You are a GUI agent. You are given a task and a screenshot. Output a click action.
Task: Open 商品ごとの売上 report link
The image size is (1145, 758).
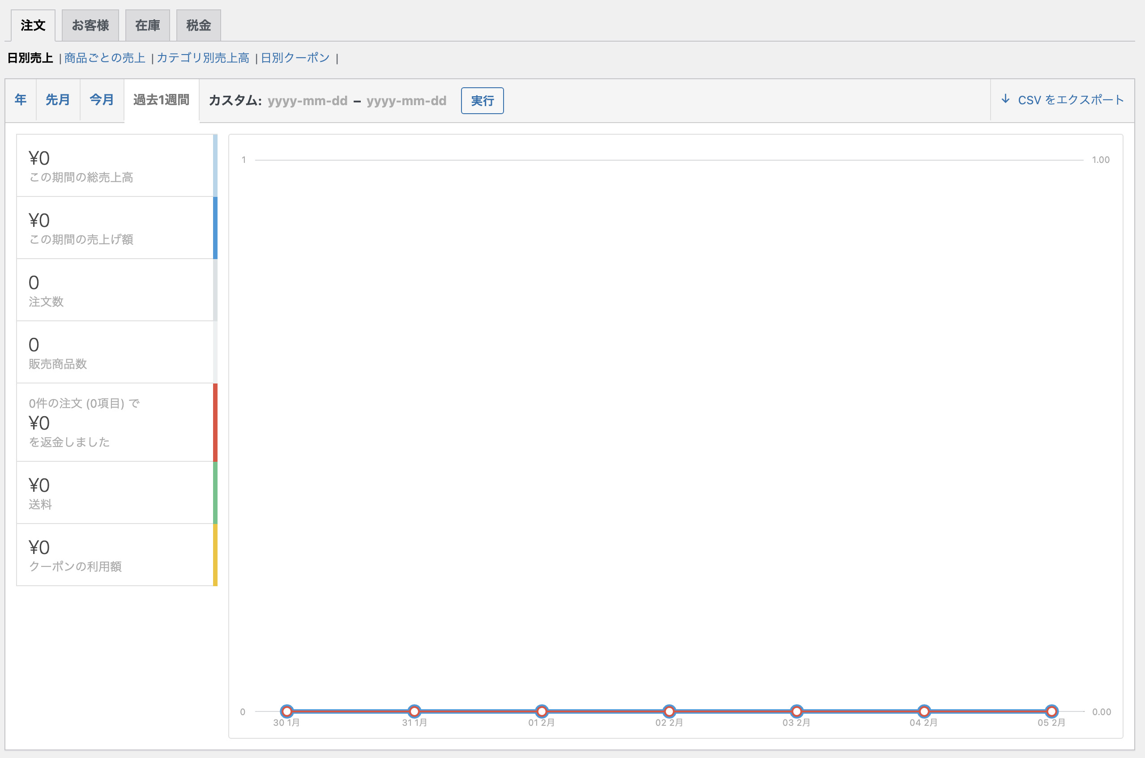pos(105,58)
